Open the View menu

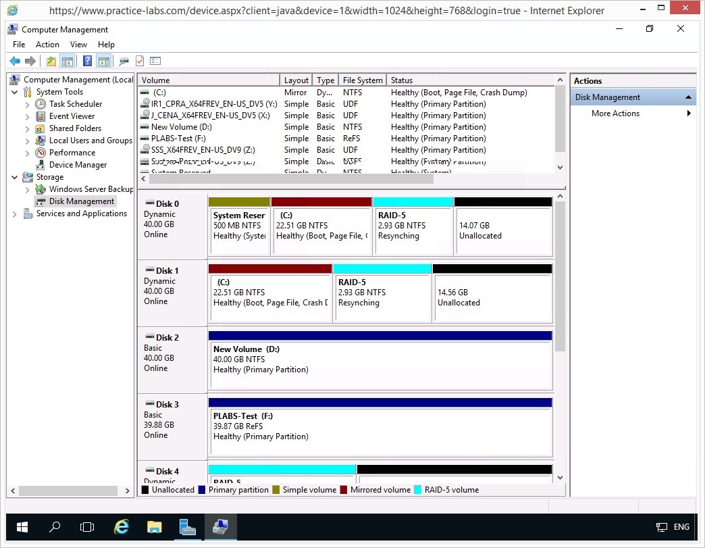pos(78,45)
